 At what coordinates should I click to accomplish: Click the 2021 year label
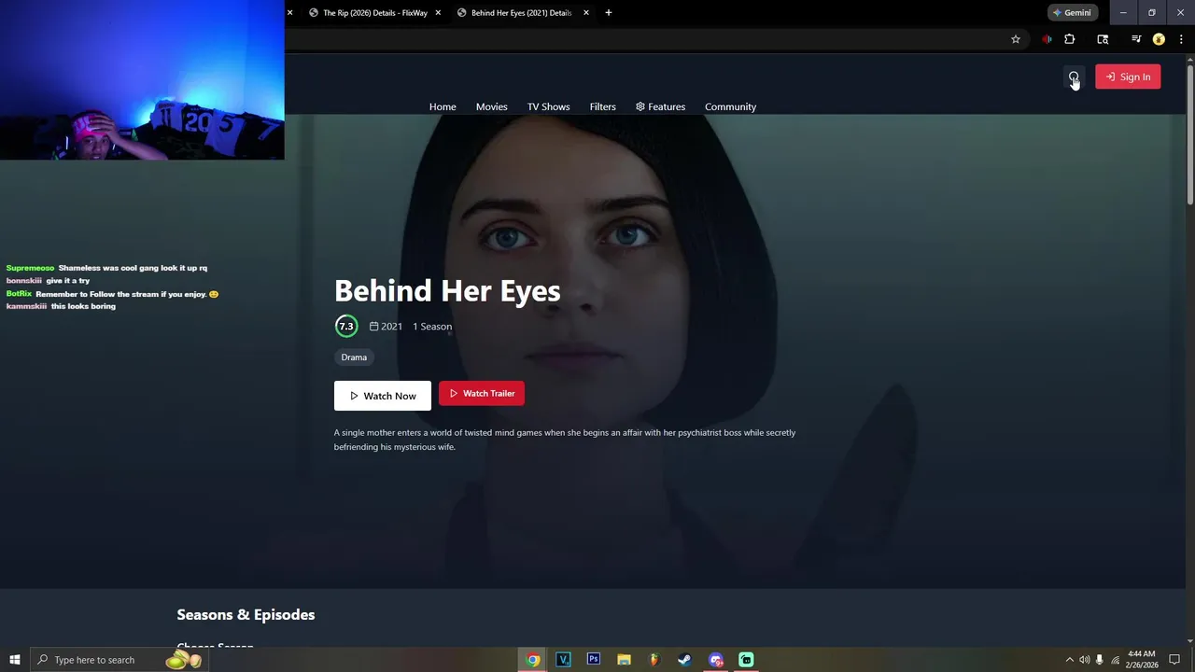[x=386, y=326]
